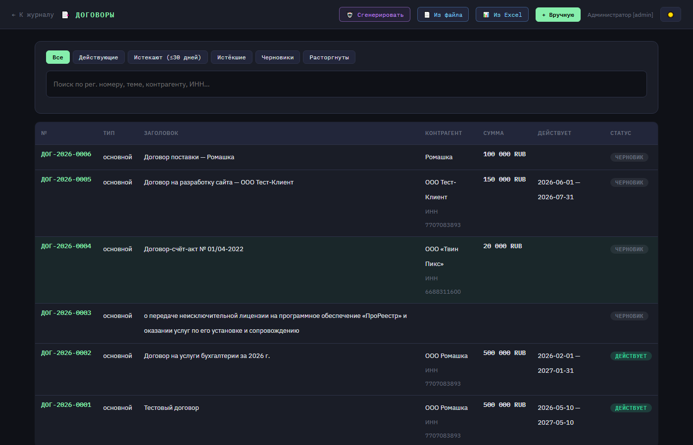This screenshot has height=445, width=693.
Task: Click 'основной' type in ДОГ-2026-0003 row
Action: pyautogui.click(x=118, y=316)
